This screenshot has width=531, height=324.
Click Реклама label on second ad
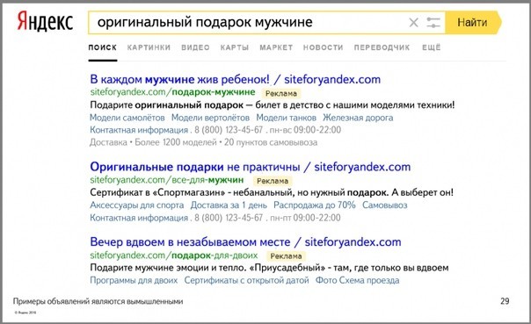(x=273, y=181)
